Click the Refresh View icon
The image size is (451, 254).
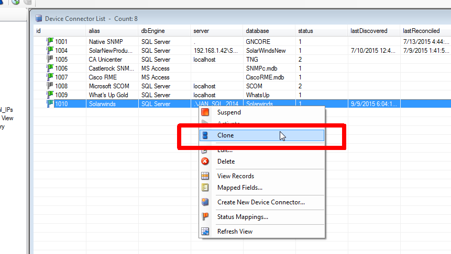pyautogui.click(x=205, y=232)
